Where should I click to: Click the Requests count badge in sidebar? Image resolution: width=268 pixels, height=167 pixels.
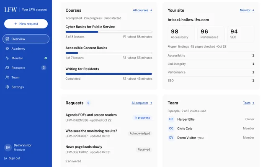click(44, 68)
